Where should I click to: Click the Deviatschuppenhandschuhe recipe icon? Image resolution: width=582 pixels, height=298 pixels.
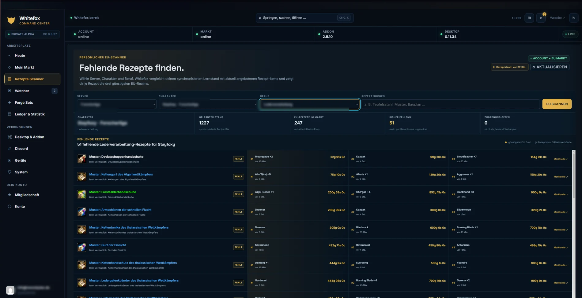pos(82,159)
